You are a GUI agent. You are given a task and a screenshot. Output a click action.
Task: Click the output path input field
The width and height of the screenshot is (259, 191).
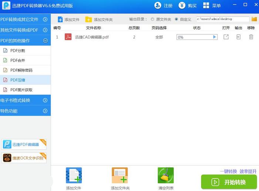223,19
